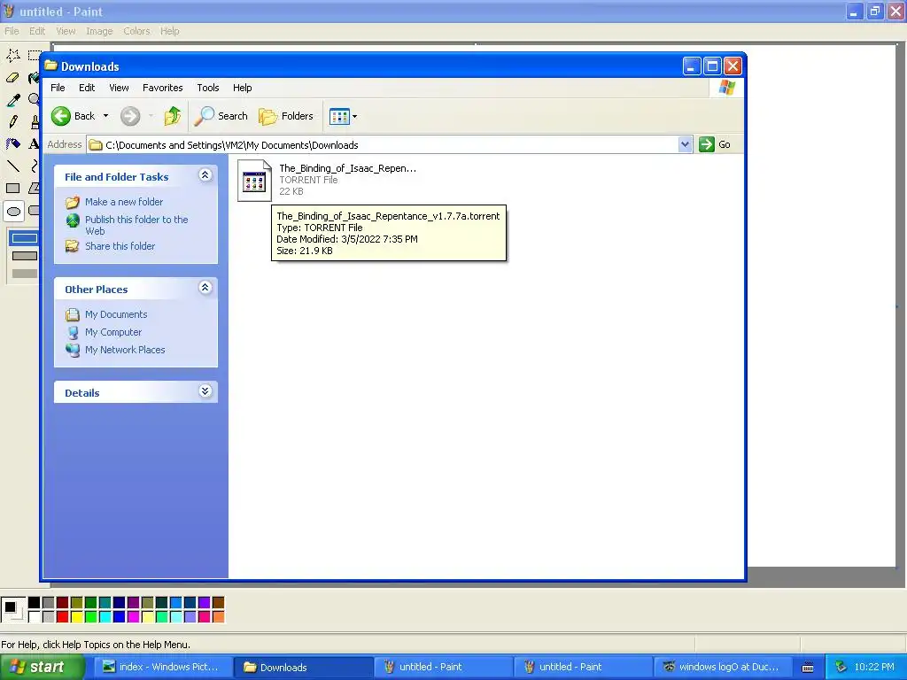Select the Free-Form Select tool in Paint
The image size is (907, 680).
click(x=12, y=56)
